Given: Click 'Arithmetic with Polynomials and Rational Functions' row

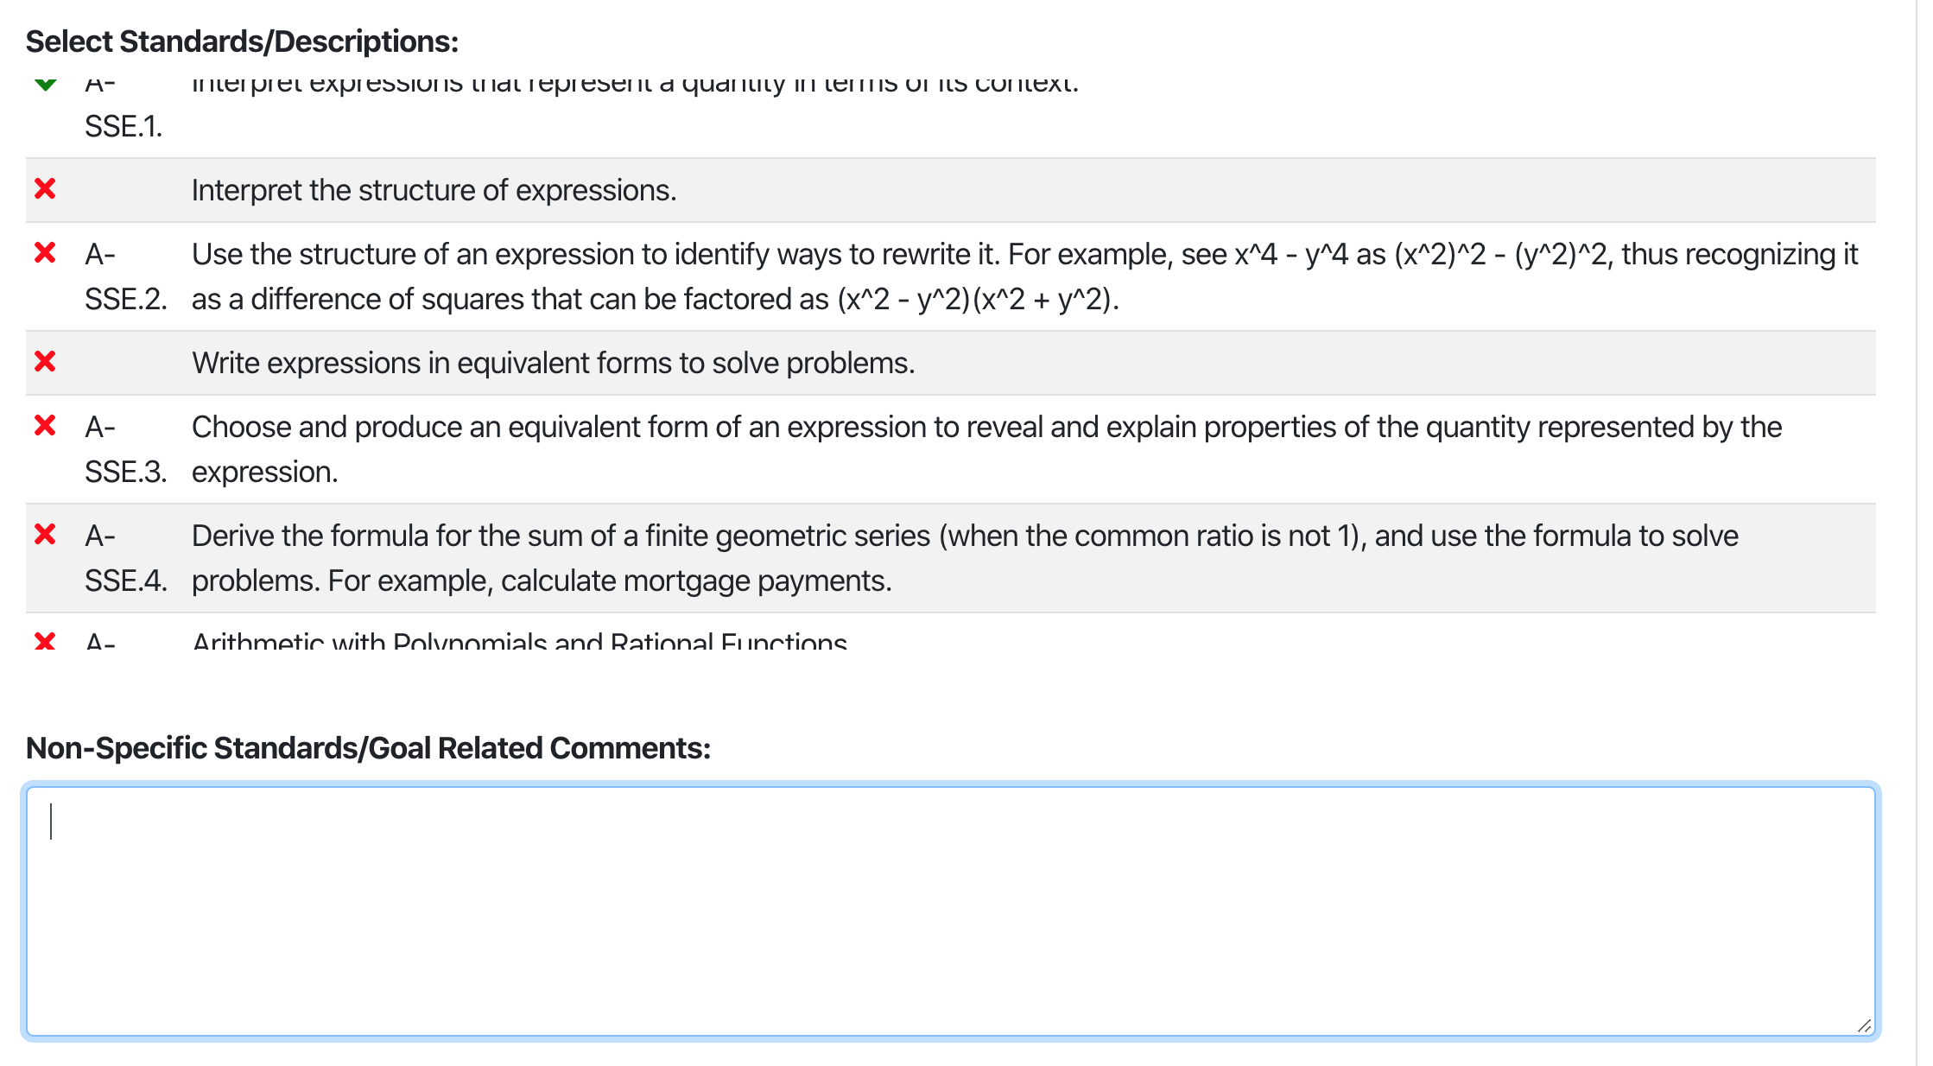Looking at the screenshot, I should tap(519, 642).
